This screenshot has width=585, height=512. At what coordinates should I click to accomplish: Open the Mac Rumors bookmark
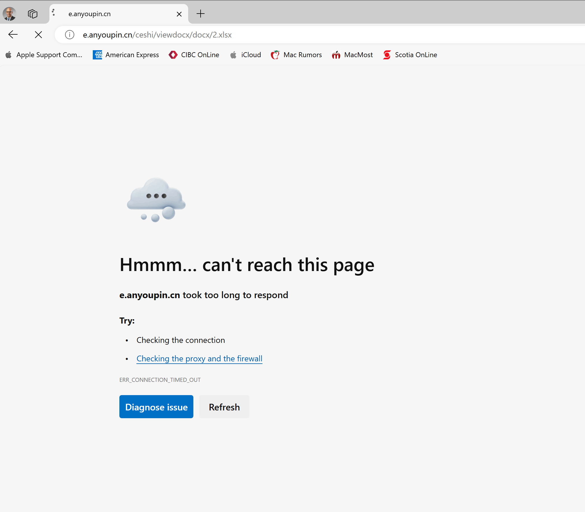tap(296, 55)
